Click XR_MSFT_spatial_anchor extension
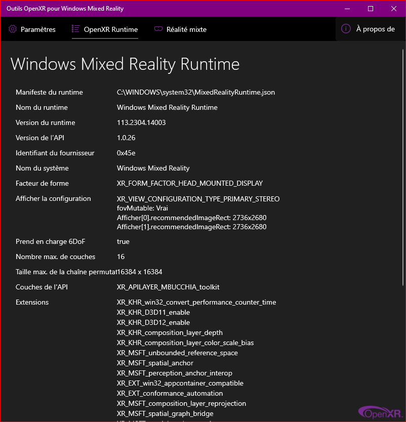The image size is (406, 422). [x=155, y=363]
